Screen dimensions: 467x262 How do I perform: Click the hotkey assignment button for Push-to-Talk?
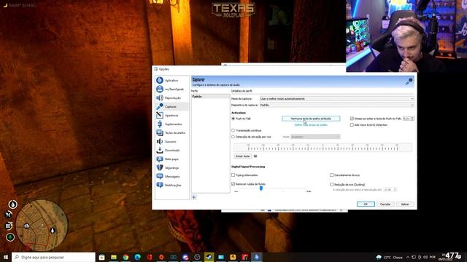(x=311, y=119)
